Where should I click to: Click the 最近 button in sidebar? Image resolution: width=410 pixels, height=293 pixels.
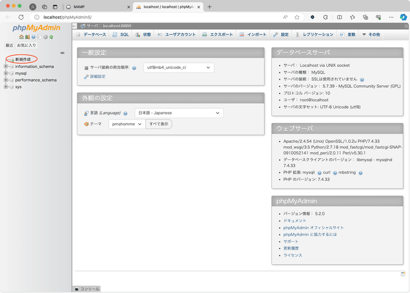pyautogui.click(x=9, y=45)
